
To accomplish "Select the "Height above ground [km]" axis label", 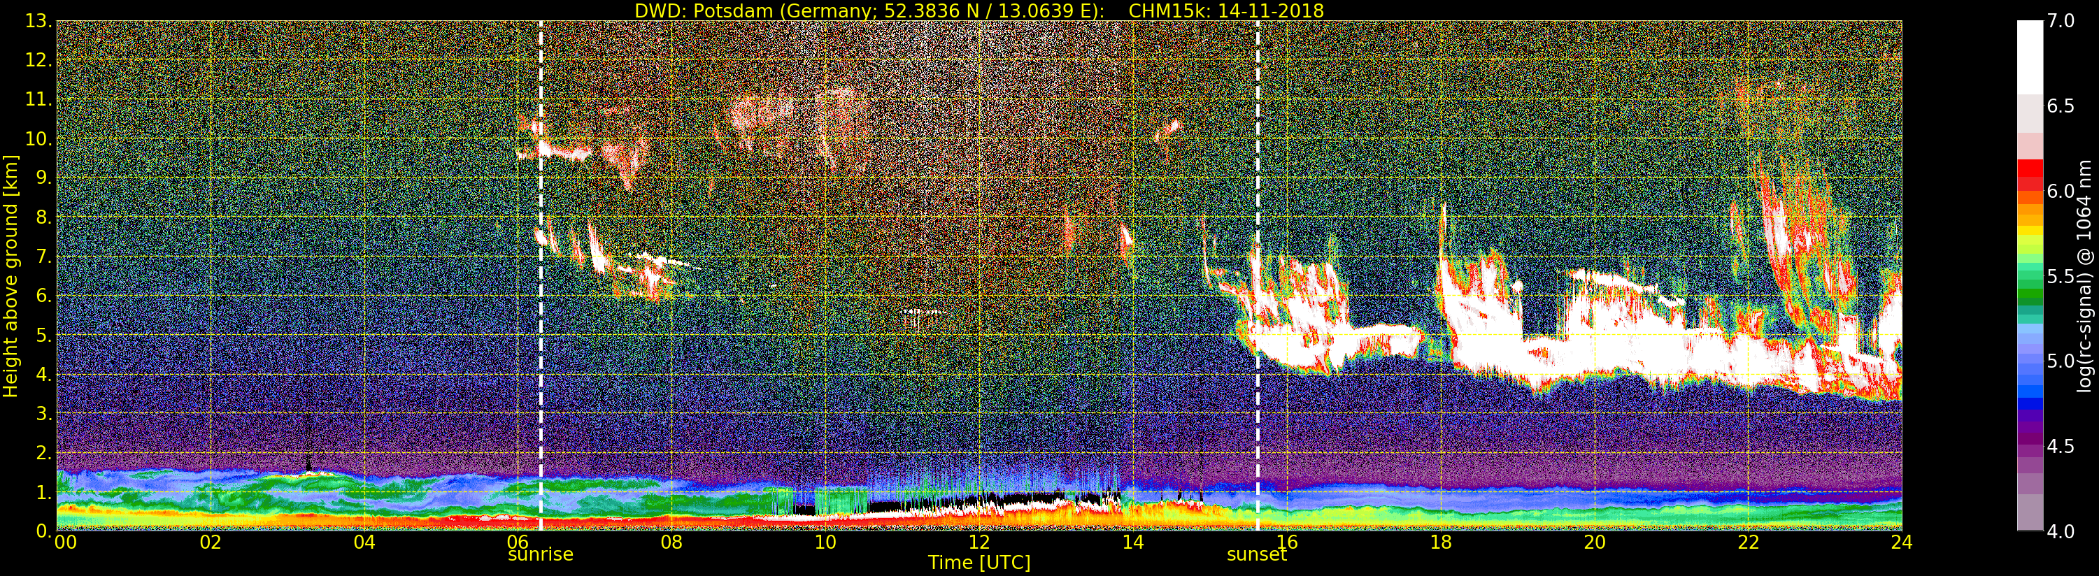I will [x=10, y=275].
